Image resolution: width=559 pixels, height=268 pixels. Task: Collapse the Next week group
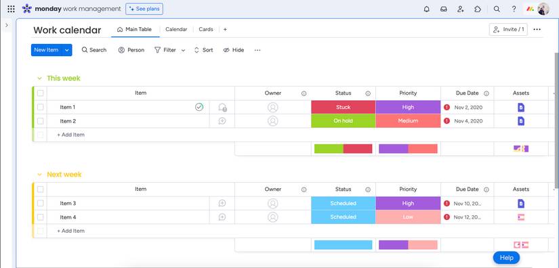pos(39,175)
